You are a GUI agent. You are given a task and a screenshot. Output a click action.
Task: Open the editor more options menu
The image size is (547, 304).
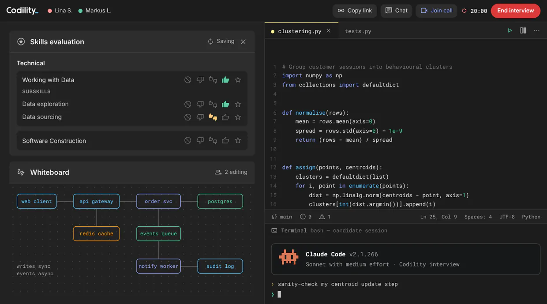tap(536, 30)
